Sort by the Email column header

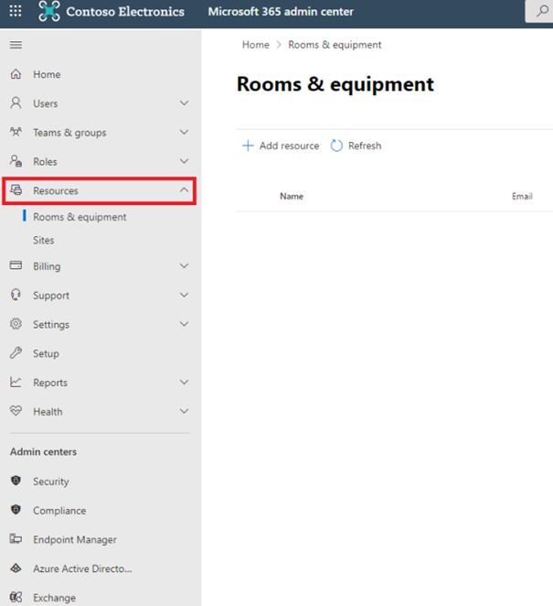click(522, 196)
